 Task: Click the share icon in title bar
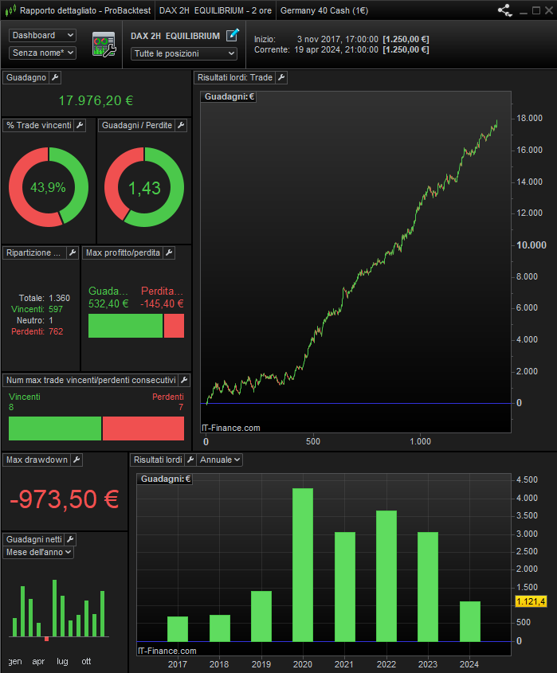(x=504, y=10)
